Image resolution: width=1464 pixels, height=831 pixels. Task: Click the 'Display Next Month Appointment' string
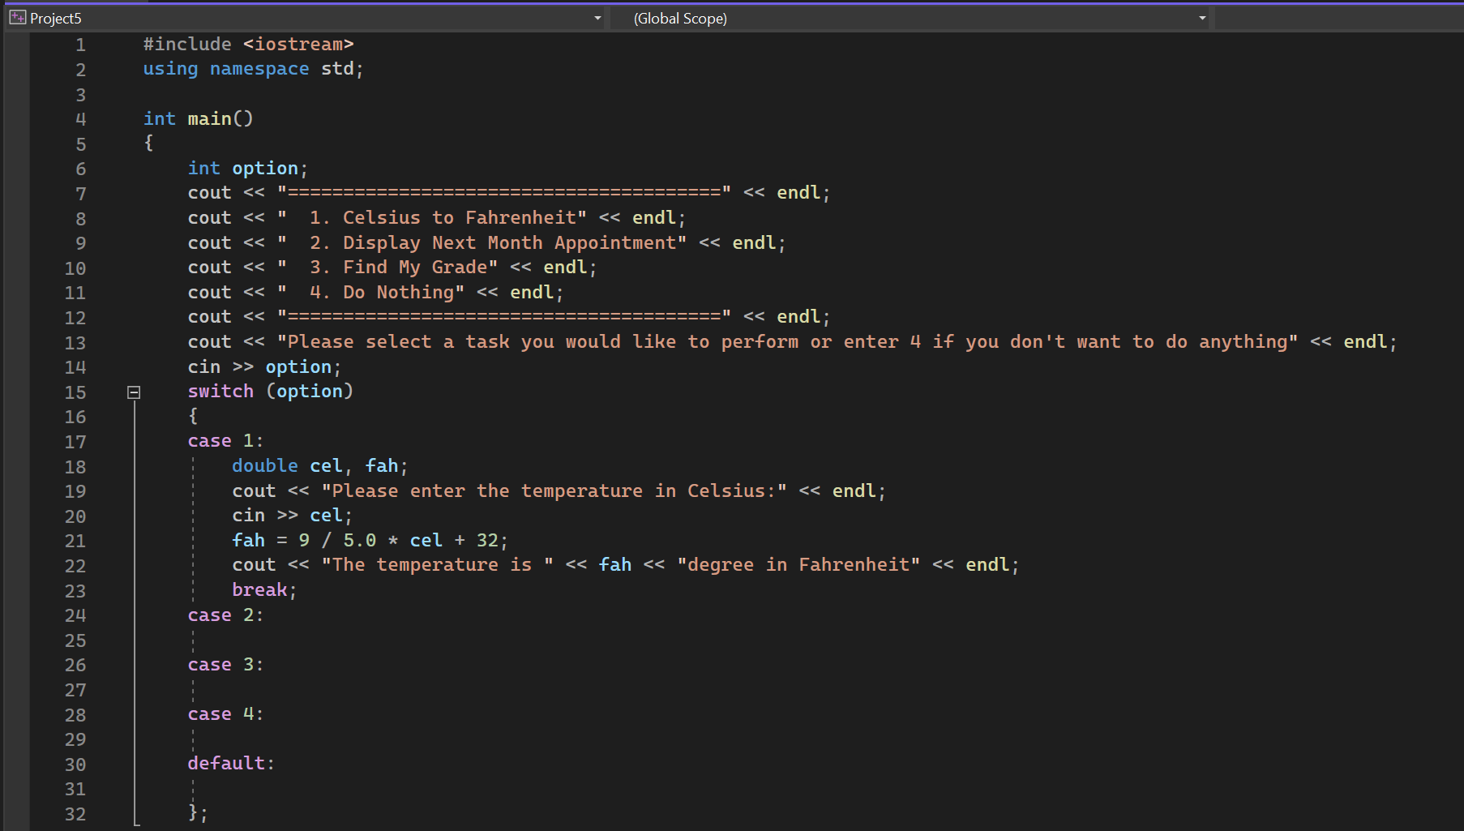482,243
